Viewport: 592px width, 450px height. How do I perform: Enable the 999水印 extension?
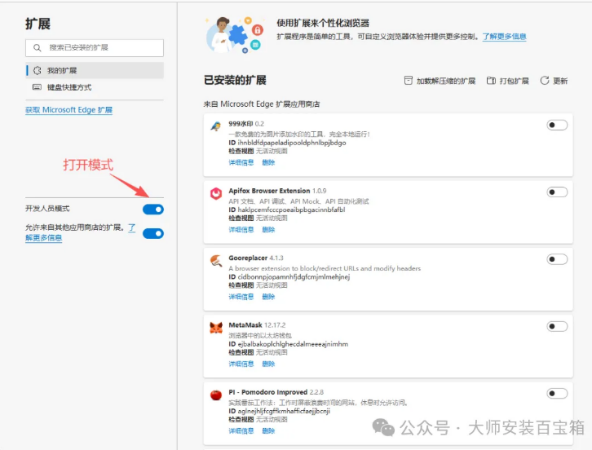pos(557,125)
